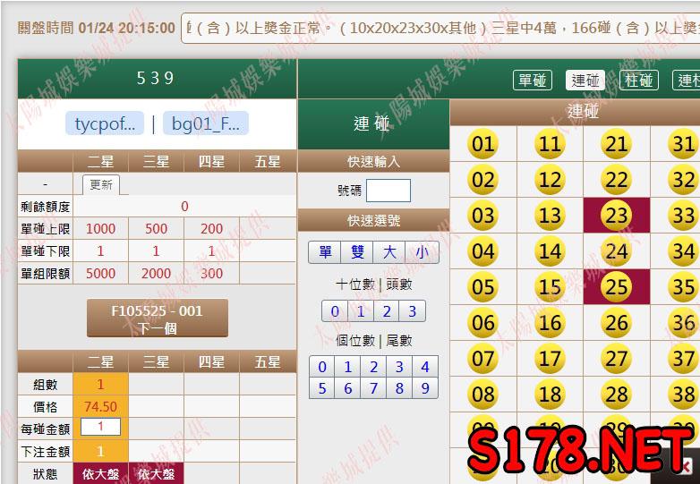Pick number ball 15
Viewport: 700px width, 484px height.
(x=550, y=287)
